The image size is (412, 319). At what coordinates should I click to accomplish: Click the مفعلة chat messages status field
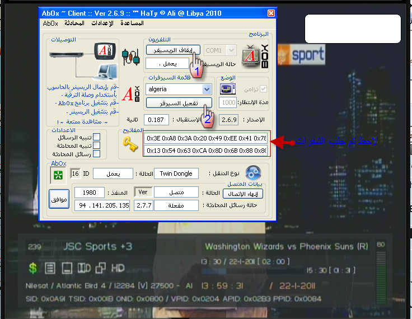tap(176, 205)
